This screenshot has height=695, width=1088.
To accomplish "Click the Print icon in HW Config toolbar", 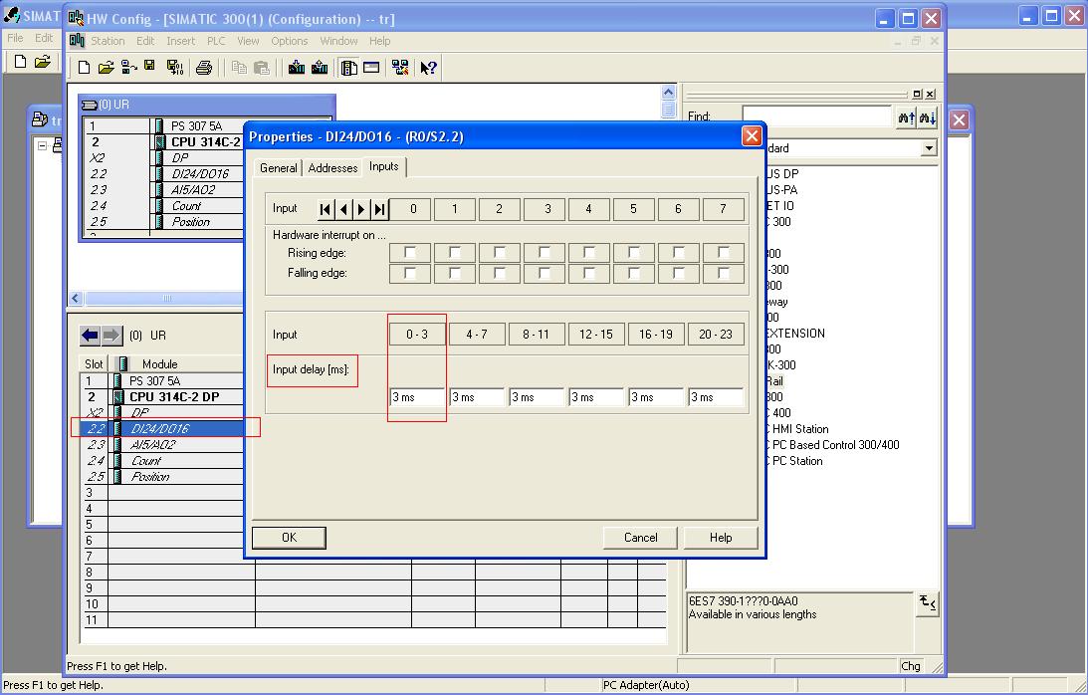I will (204, 68).
